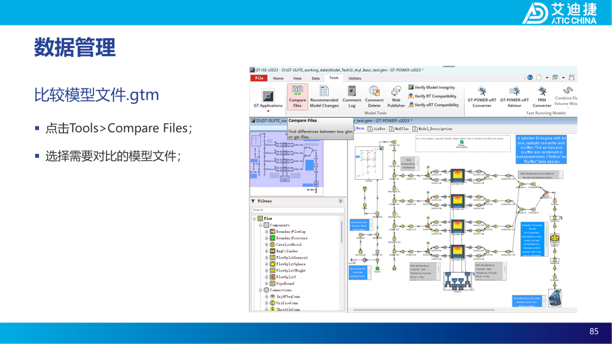The width and height of the screenshot is (612, 344).
Task: Launch the Comment Delete tool
Action: (x=375, y=97)
